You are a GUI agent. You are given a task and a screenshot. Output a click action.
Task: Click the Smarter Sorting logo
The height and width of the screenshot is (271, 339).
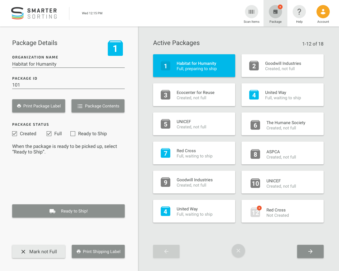34,13
